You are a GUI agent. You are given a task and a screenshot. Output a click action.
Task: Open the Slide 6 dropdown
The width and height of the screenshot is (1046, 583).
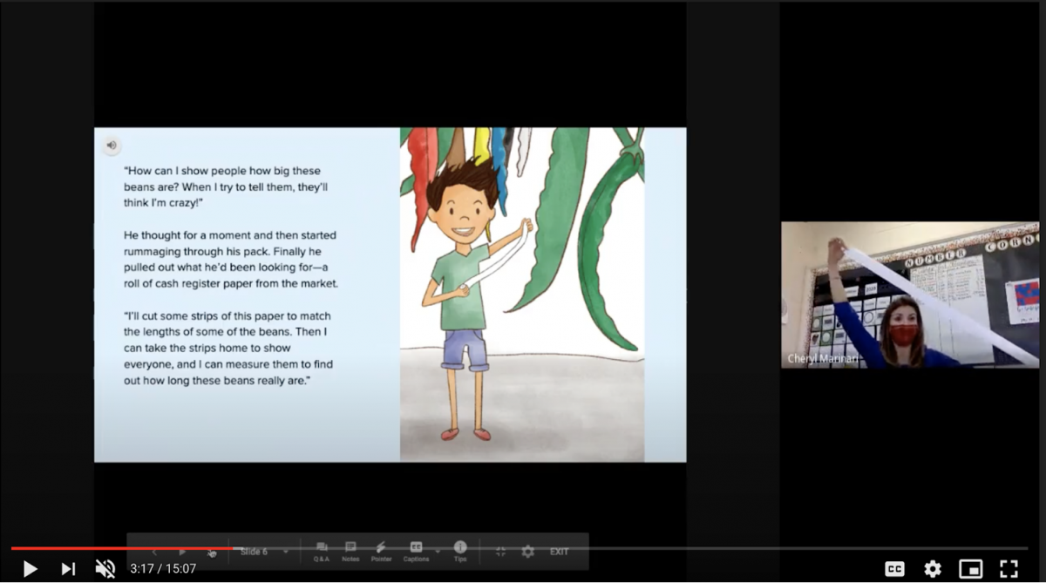tap(264, 552)
